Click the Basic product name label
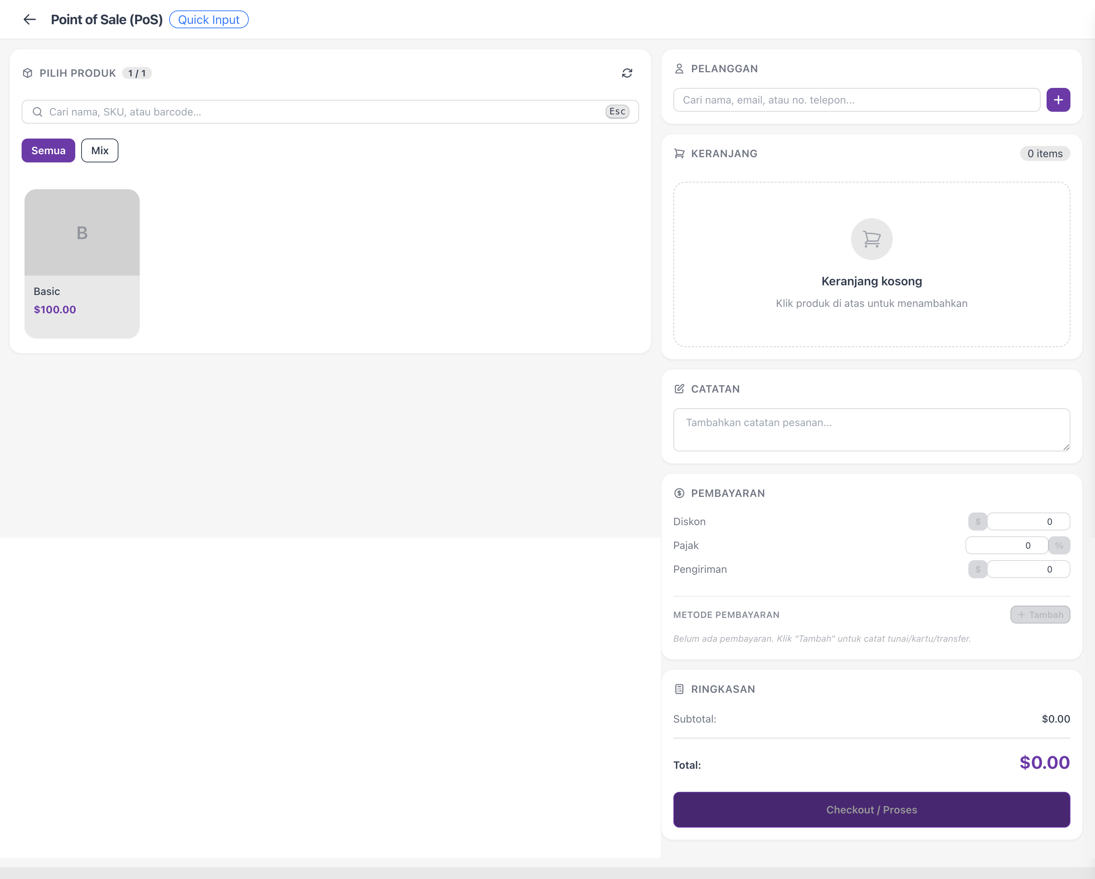This screenshot has width=1095, height=879. (47, 292)
